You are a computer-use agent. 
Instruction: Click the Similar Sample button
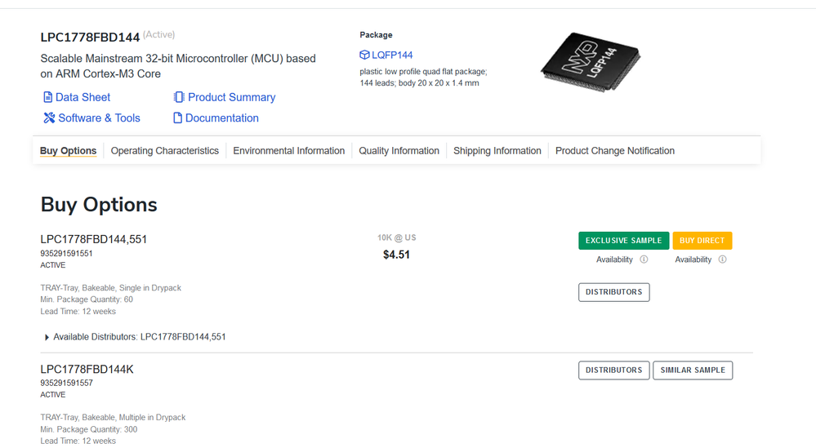coord(693,370)
